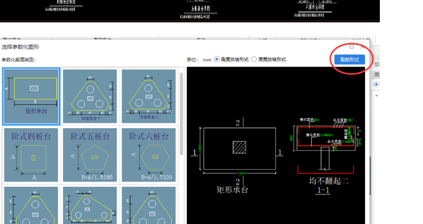Click the 参数化截面类型 label
The image size is (423, 224).
(x=19, y=60)
